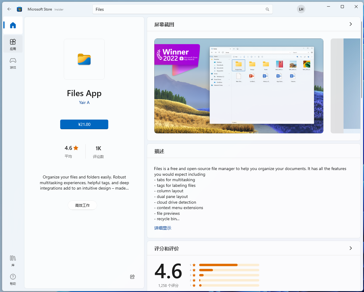
Task: Click the 3-star rating bar
Action: click(x=229, y=275)
